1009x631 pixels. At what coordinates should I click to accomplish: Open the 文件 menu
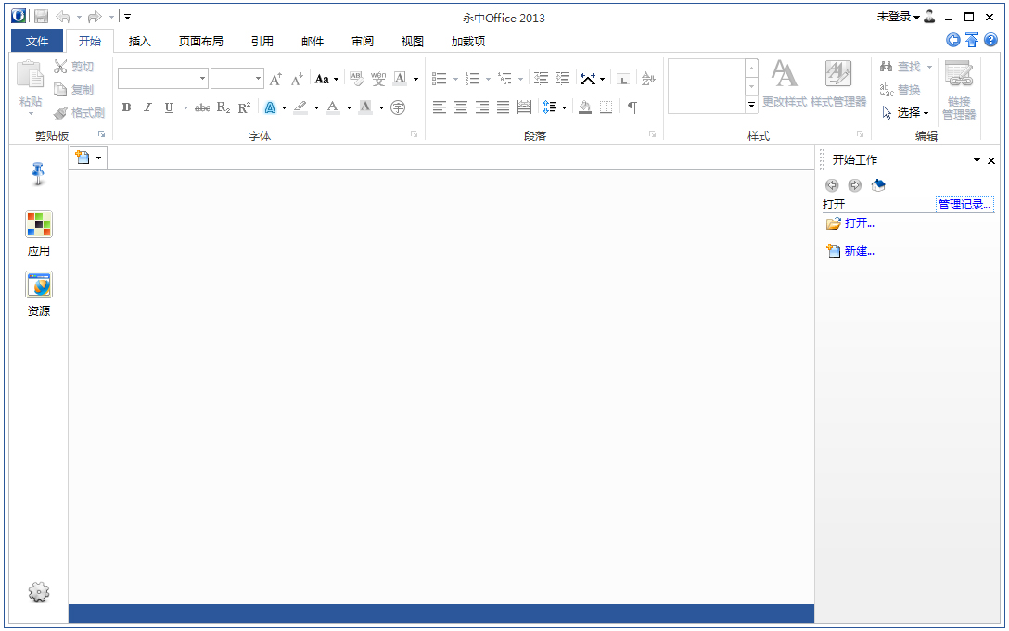point(36,41)
